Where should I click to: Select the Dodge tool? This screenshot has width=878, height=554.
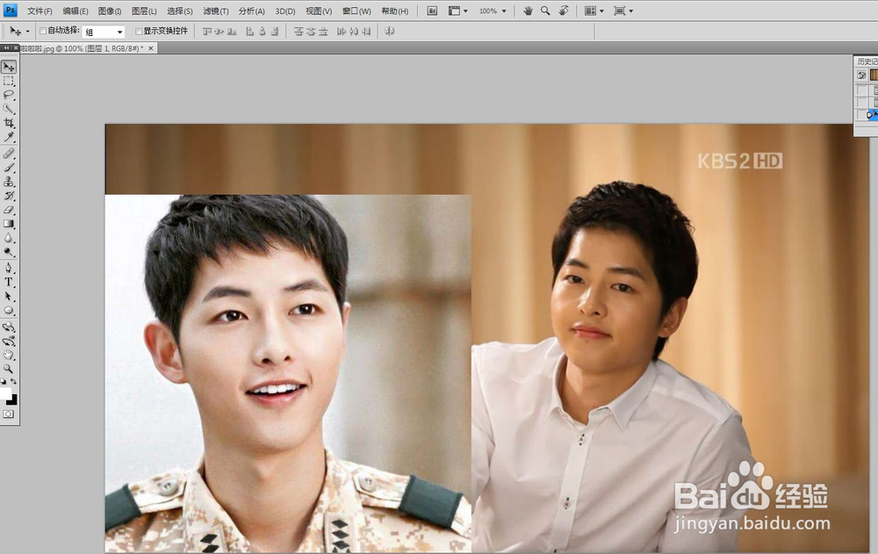point(9,252)
